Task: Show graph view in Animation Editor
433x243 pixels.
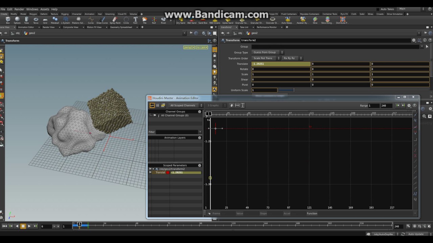Action: pos(152,105)
